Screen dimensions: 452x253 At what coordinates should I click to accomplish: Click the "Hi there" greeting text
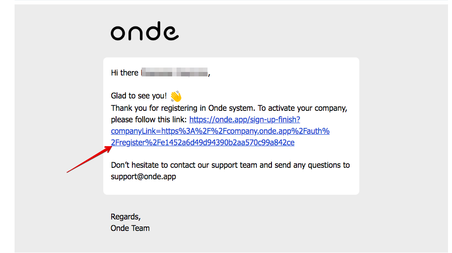[x=124, y=73]
